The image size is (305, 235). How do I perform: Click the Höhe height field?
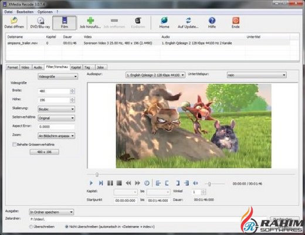point(54,100)
